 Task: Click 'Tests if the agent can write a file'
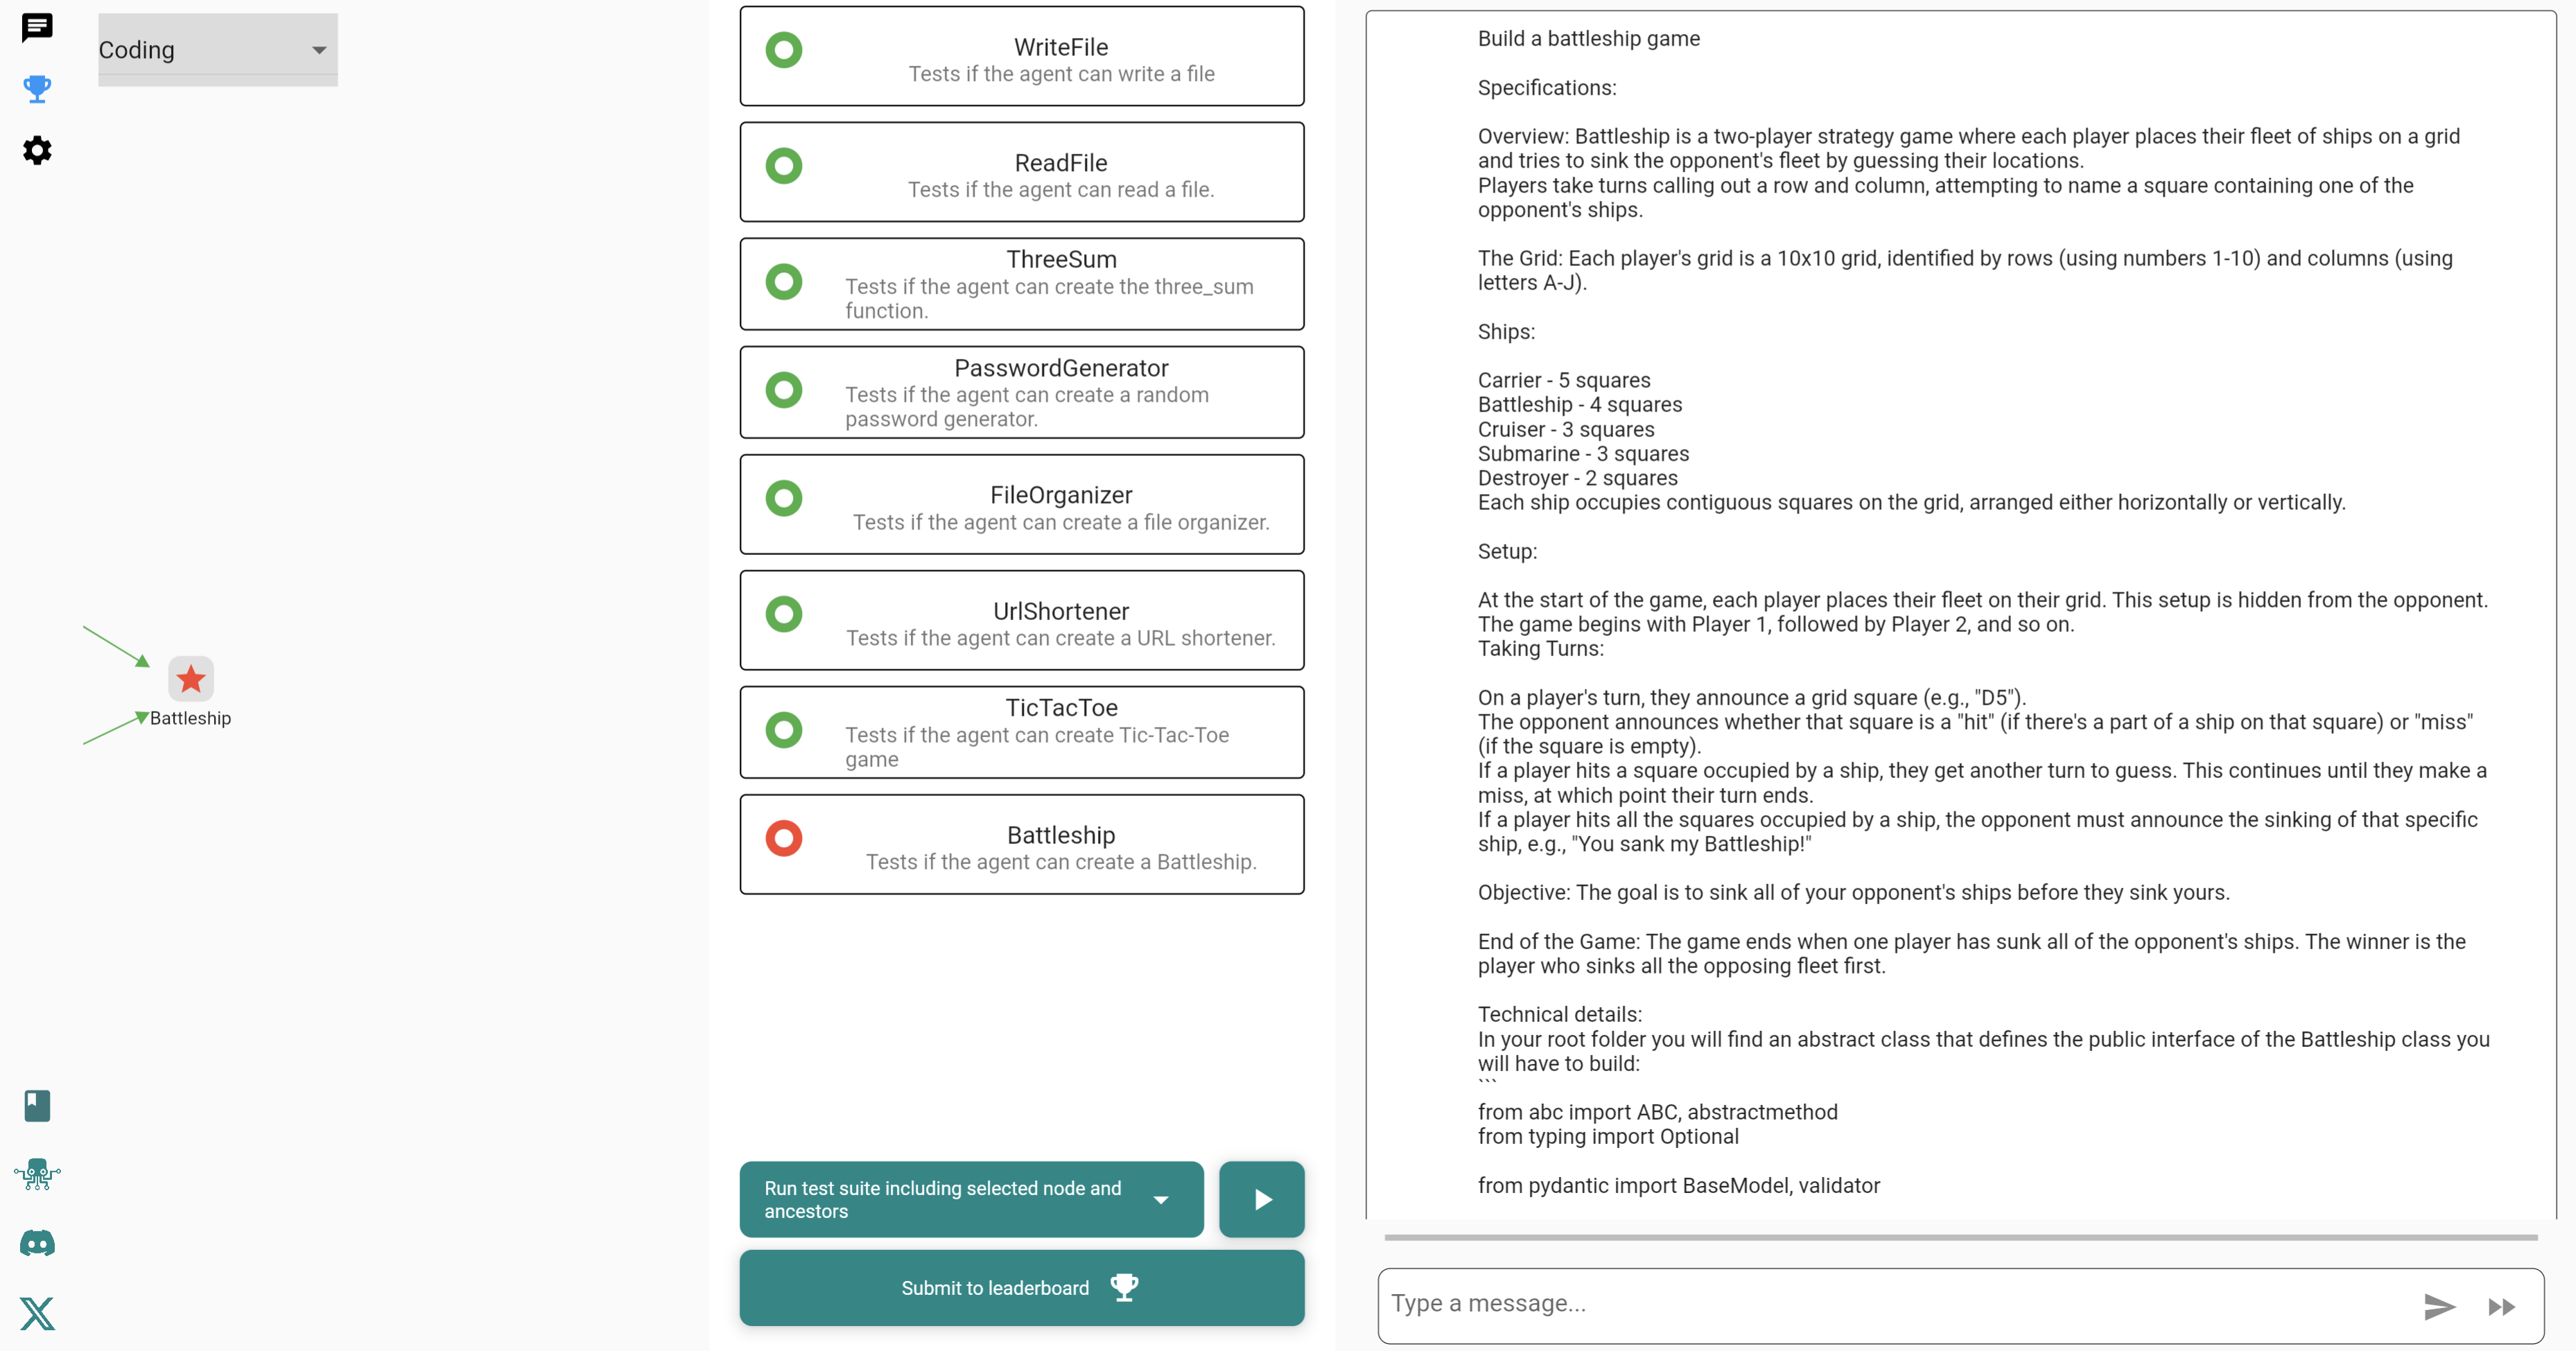click(1061, 74)
